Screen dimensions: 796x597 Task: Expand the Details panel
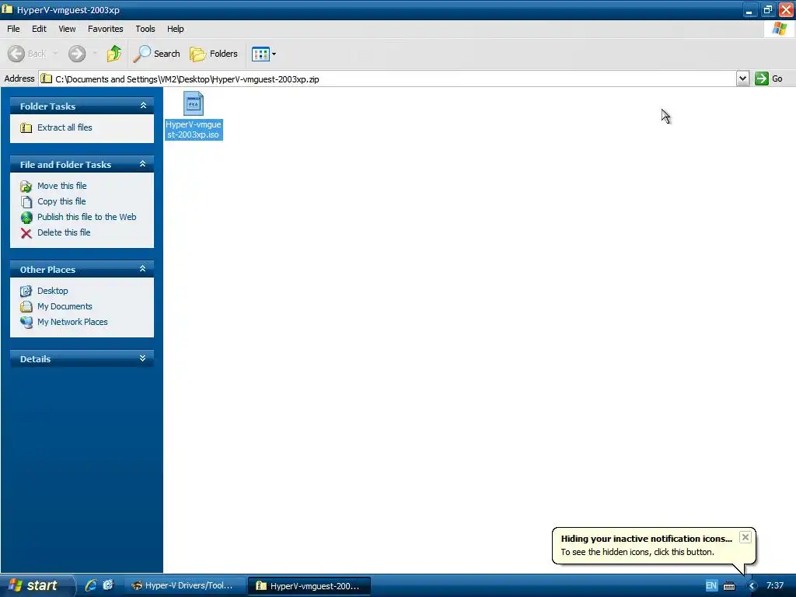[143, 358]
